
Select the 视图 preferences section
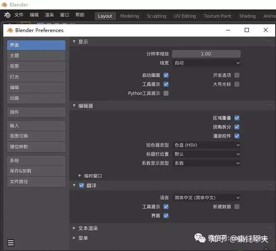coord(36,67)
